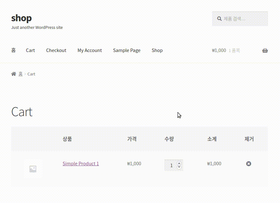Image resolution: width=280 pixels, height=203 pixels.
Task: Open the Cart menu item
Action: (x=30, y=50)
